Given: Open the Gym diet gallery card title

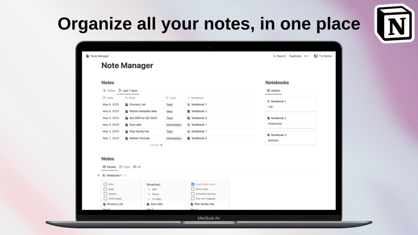Looking at the screenshot, I should click(156, 204).
